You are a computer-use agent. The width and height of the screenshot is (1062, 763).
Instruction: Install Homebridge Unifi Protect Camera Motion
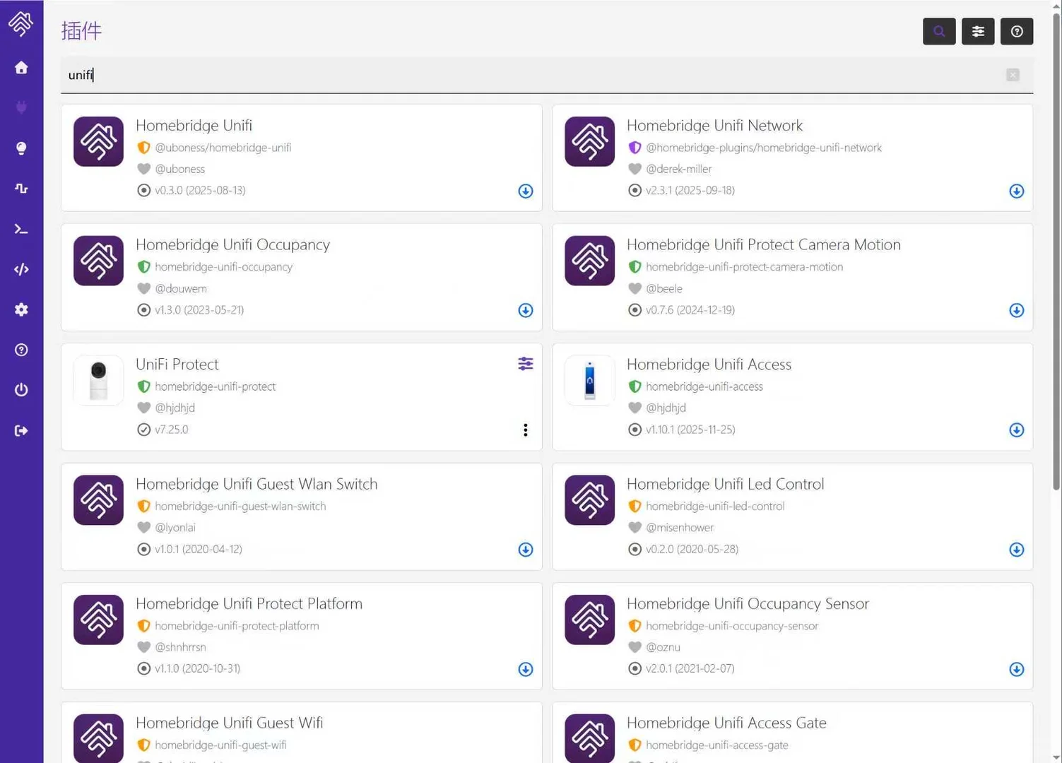1017,310
